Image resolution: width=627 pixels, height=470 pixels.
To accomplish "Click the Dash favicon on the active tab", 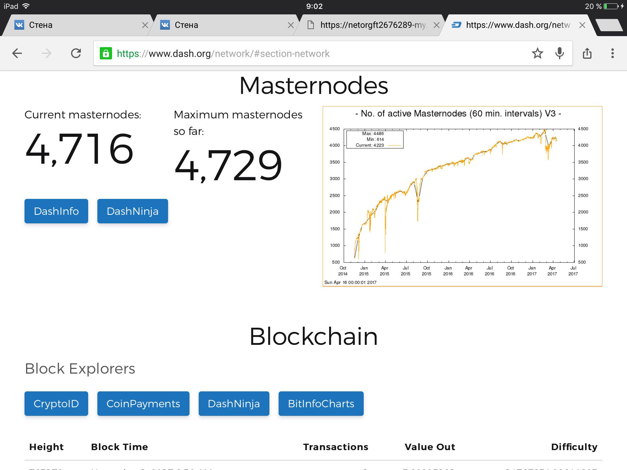I will tap(456, 25).
